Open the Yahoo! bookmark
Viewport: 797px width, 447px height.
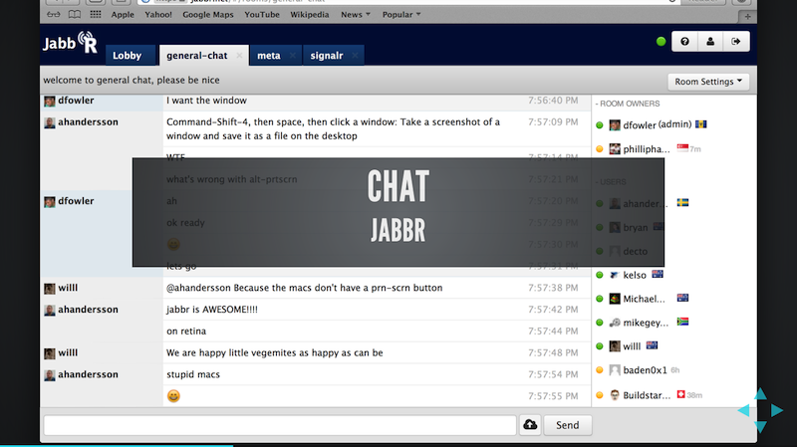pos(158,15)
